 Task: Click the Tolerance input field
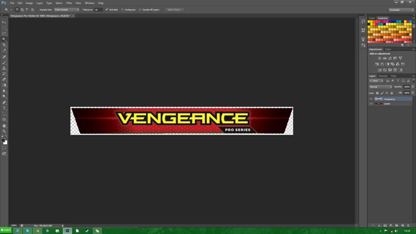pyautogui.click(x=98, y=10)
